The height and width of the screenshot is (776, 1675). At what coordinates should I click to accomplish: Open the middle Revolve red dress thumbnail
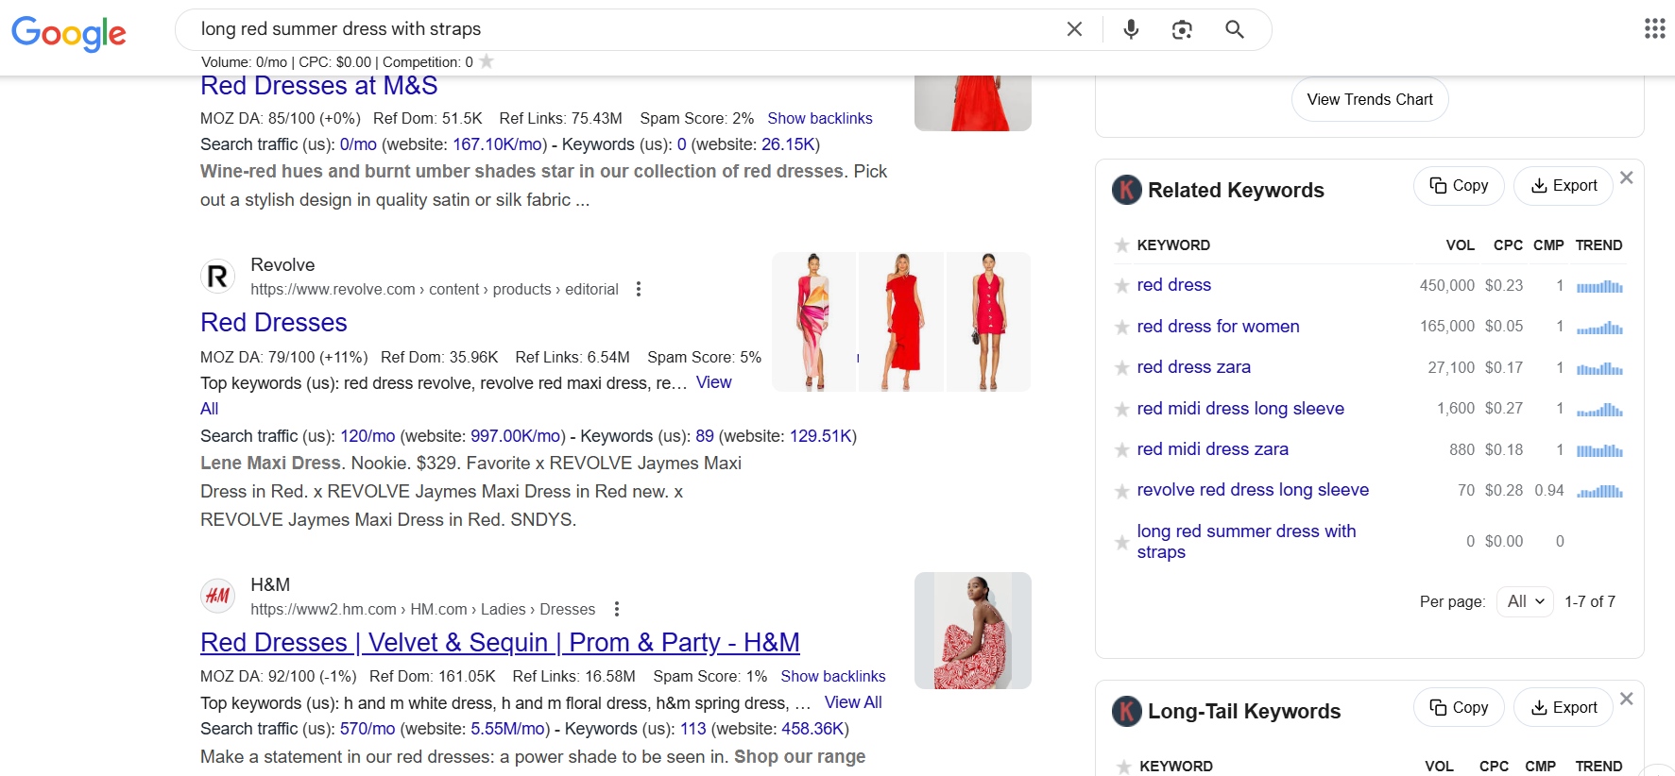click(x=901, y=322)
